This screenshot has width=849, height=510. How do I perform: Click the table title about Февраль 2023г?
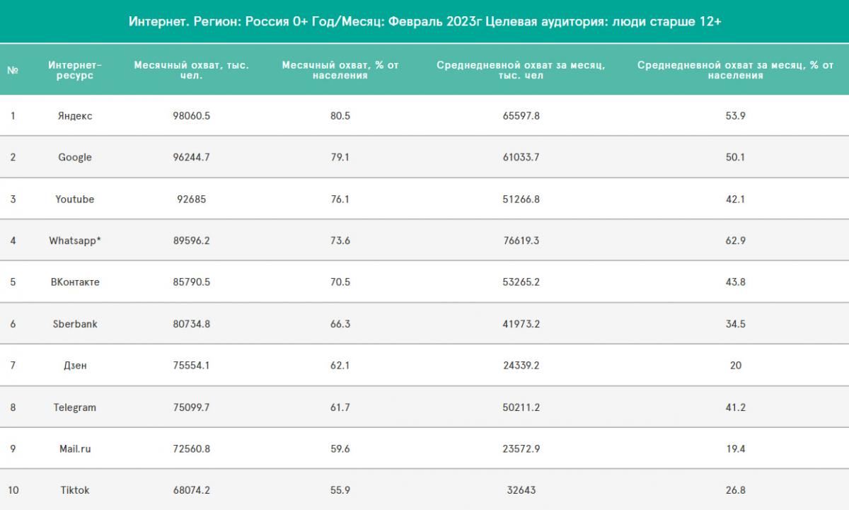pyautogui.click(x=424, y=22)
